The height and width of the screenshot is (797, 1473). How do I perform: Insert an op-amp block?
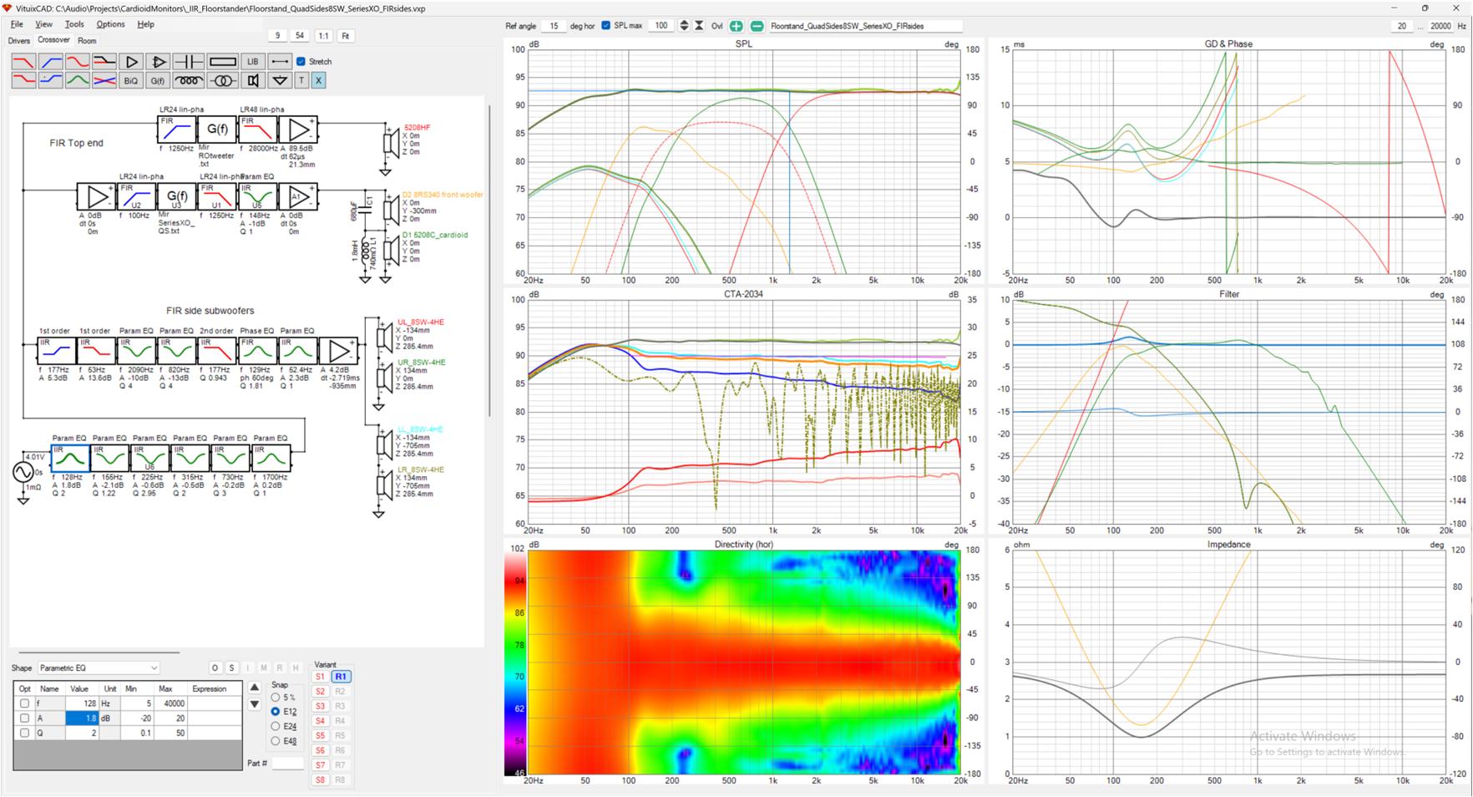pos(158,62)
